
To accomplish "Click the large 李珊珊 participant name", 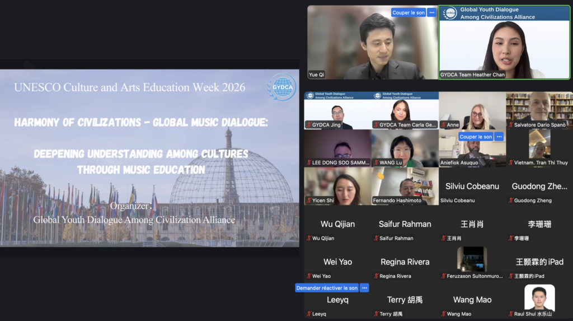I will tap(539, 224).
